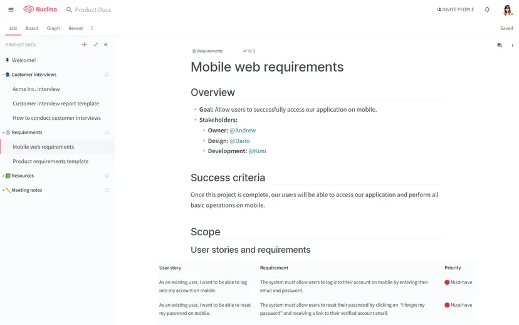519x325 pixels.
Task: Click the 0/3 task progress indicator
Action: [249, 51]
